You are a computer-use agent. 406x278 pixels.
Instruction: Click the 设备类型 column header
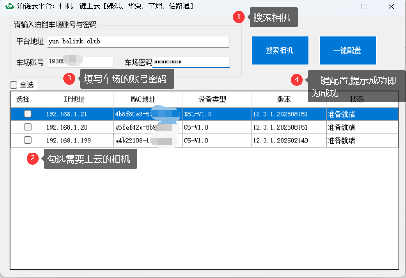coord(217,99)
